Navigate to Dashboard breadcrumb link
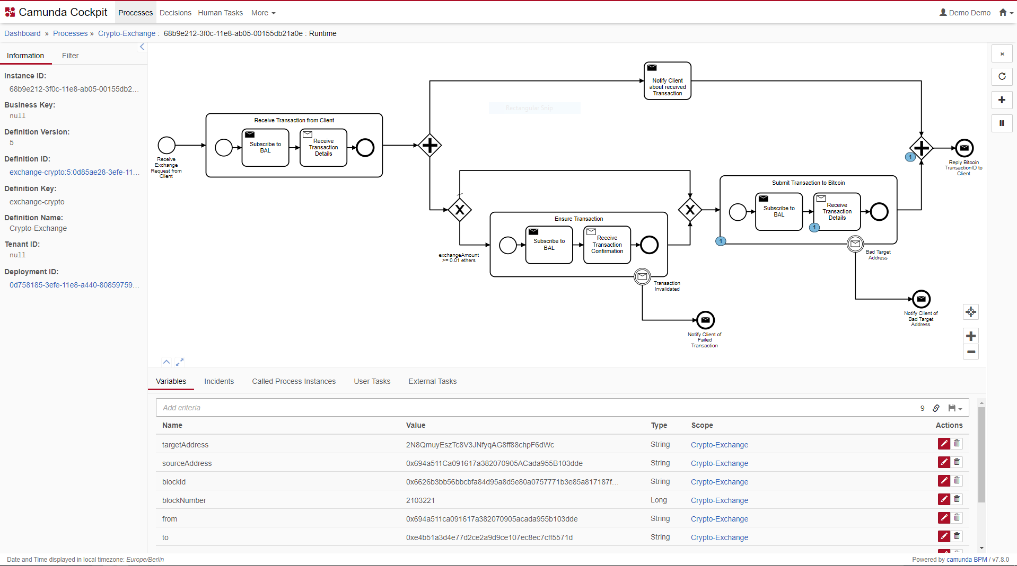This screenshot has width=1017, height=566. tap(22, 33)
